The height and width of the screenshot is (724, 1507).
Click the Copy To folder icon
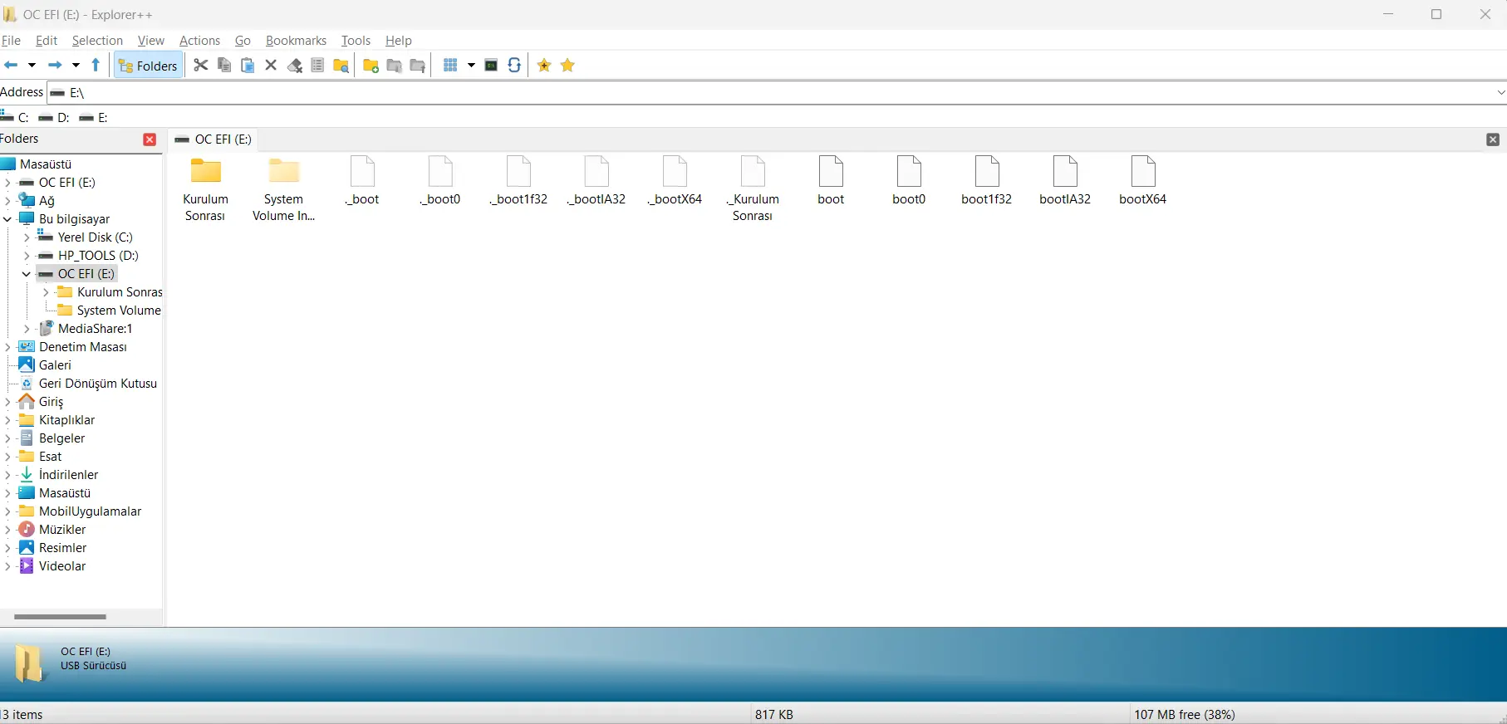pos(395,66)
